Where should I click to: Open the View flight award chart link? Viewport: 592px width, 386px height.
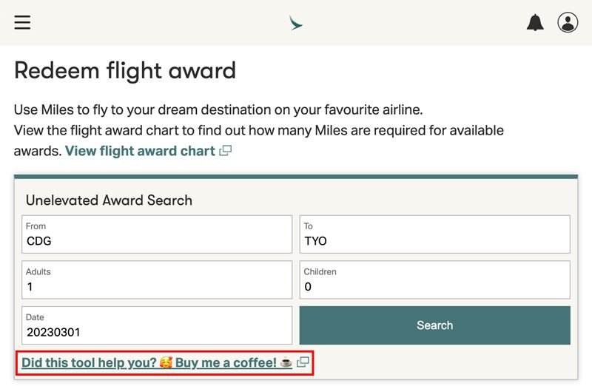(140, 151)
